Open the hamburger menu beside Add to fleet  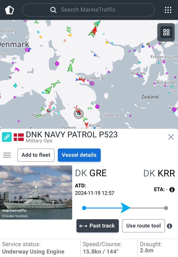[7, 155]
